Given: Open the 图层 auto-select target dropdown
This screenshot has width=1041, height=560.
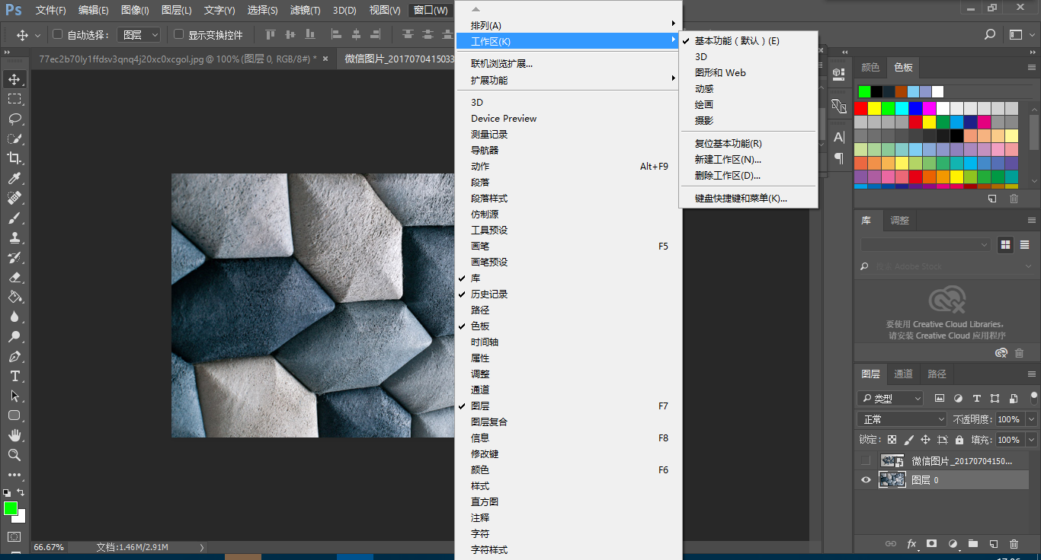Looking at the screenshot, I should pyautogui.click(x=142, y=35).
